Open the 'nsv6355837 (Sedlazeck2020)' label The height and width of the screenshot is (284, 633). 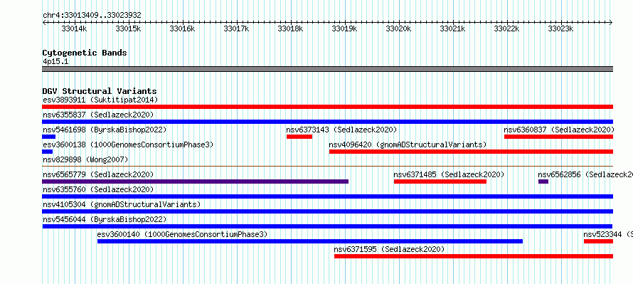click(x=98, y=115)
